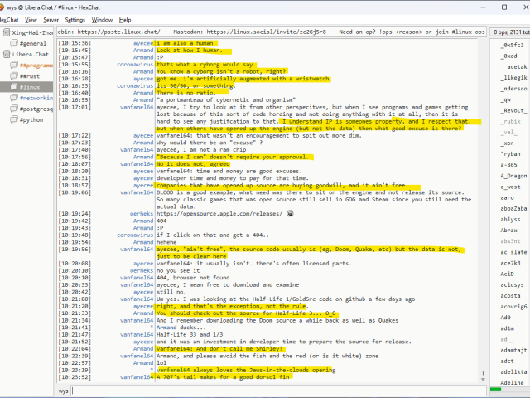This screenshot has height=398, width=530.
Task: Click the #postgresql channel icon
Action: (x=12, y=109)
